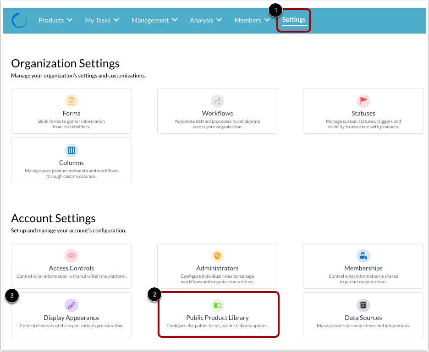
Task: Click the Administrators badge icon
Action: [x=217, y=256]
